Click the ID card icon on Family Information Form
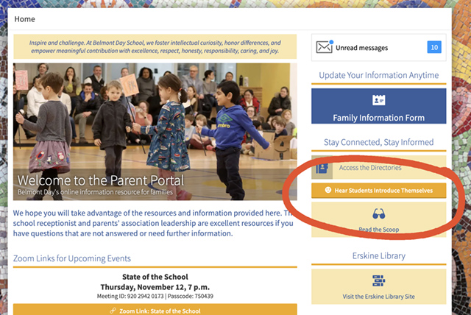471x315 pixels. click(379, 100)
